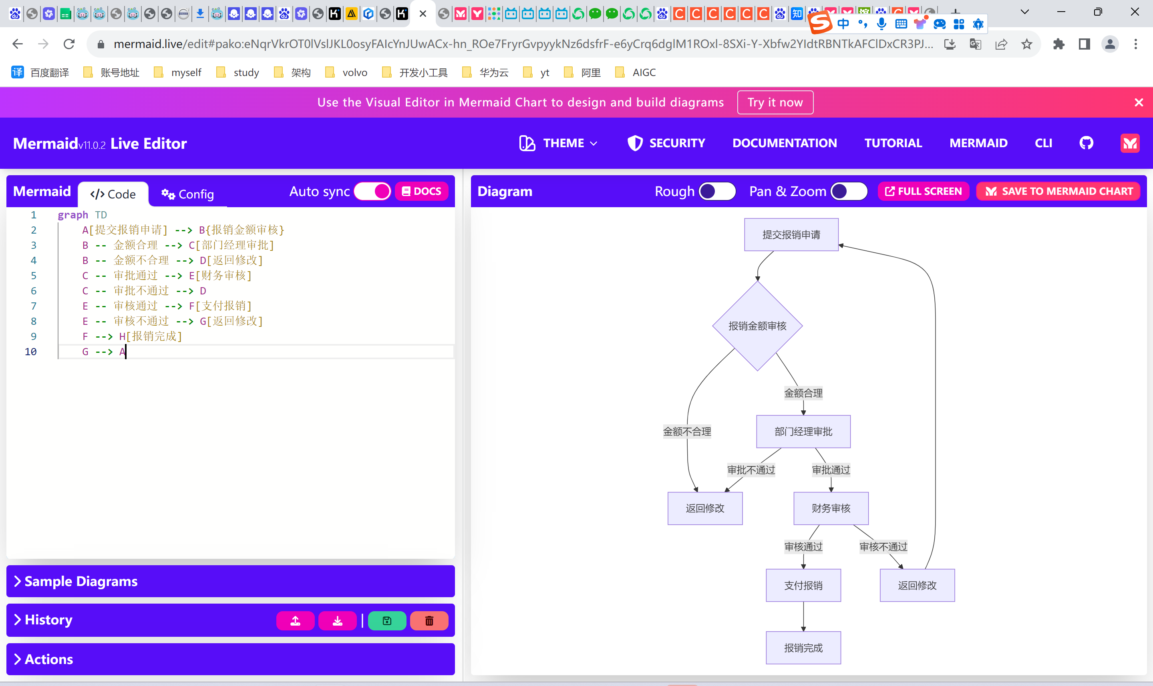Screen dimensions: 1153x686
Task: Open the Chrome three-dot menu
Action: [x=1135, y=44]
